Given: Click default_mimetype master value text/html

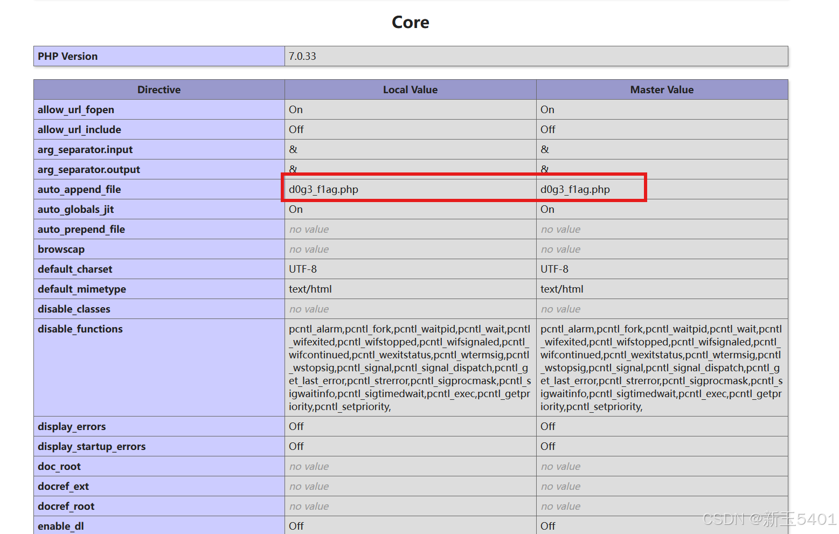Looking at the screenshot, I should coord(561,289).
